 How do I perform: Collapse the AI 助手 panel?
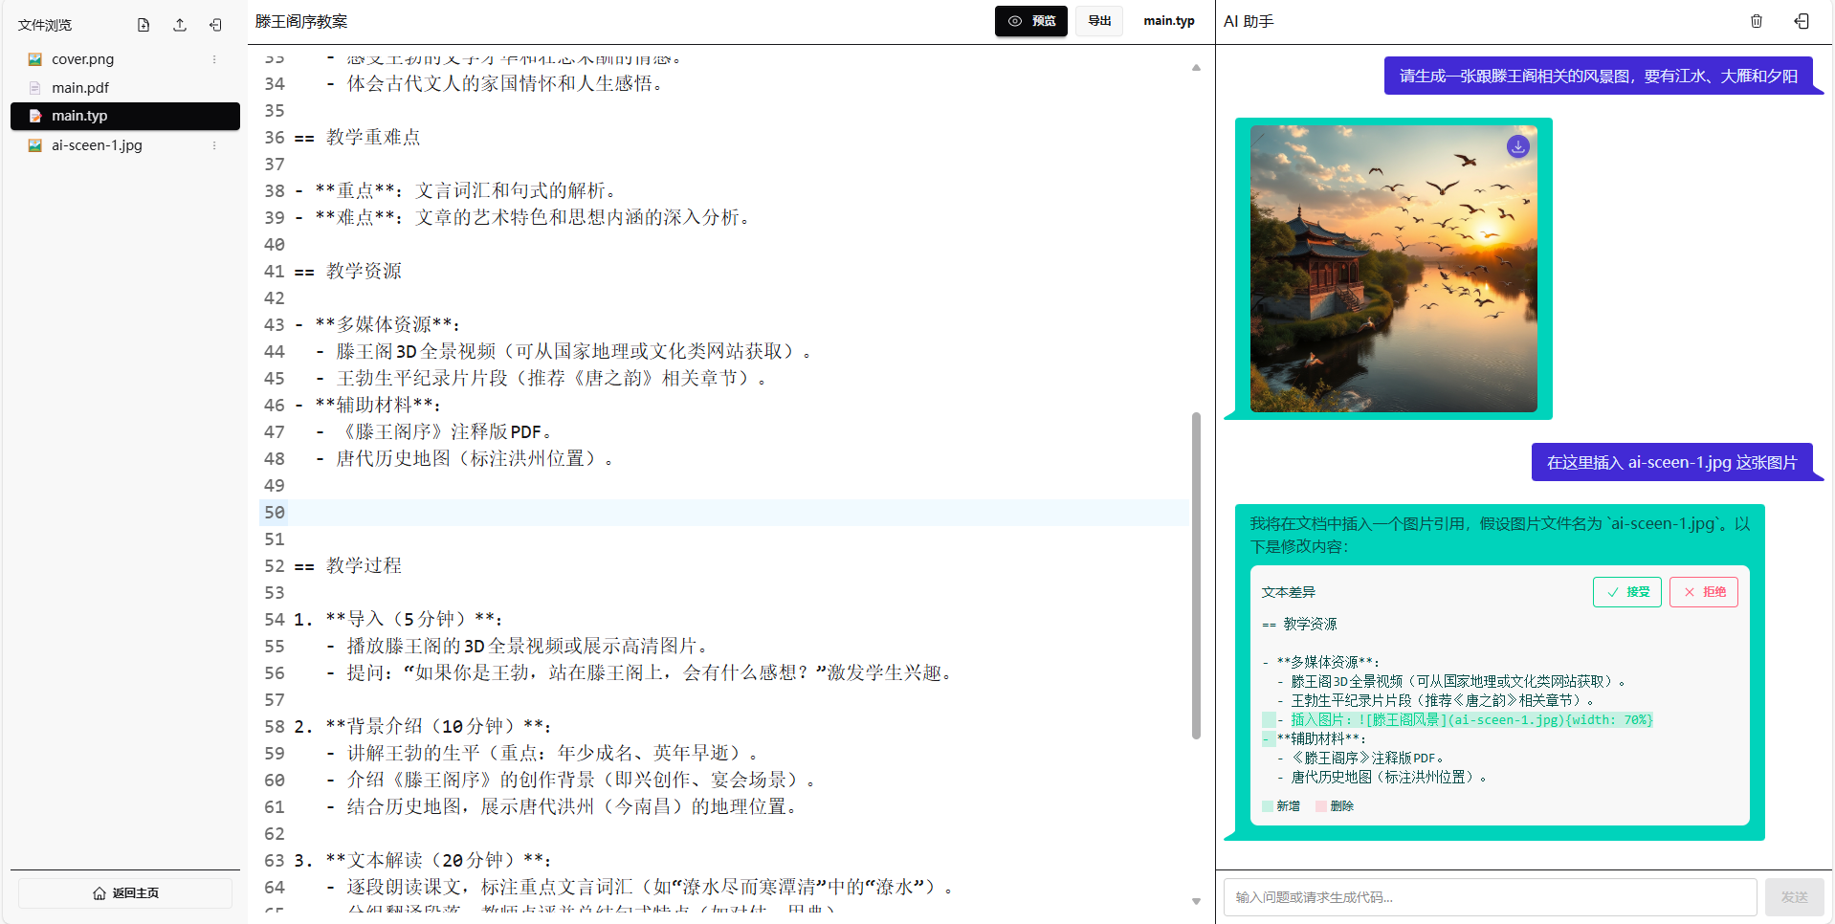click(1802, 20)
